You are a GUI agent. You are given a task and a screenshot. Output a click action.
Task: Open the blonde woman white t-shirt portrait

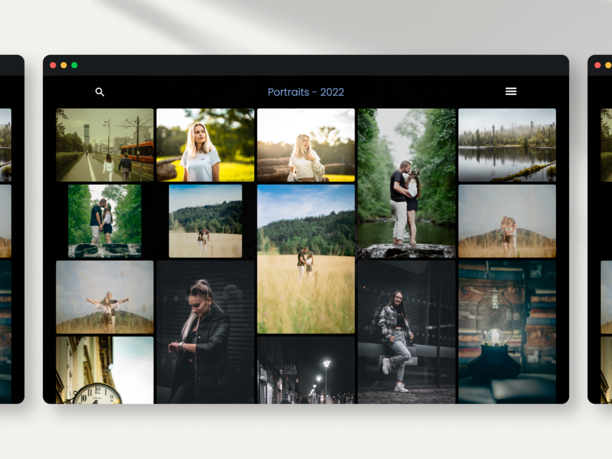tap(206, 145)
